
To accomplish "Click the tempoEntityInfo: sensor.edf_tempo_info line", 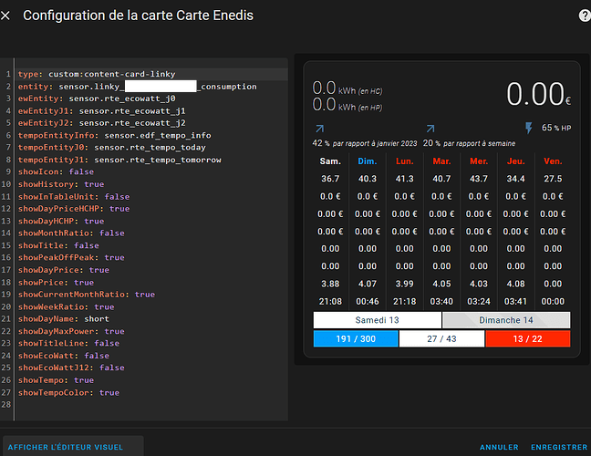I will (115, 135).
